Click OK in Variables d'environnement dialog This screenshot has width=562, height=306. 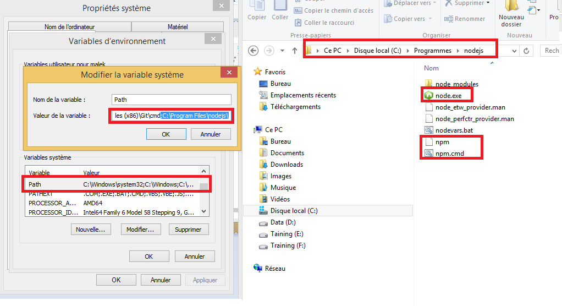(149, 256)
